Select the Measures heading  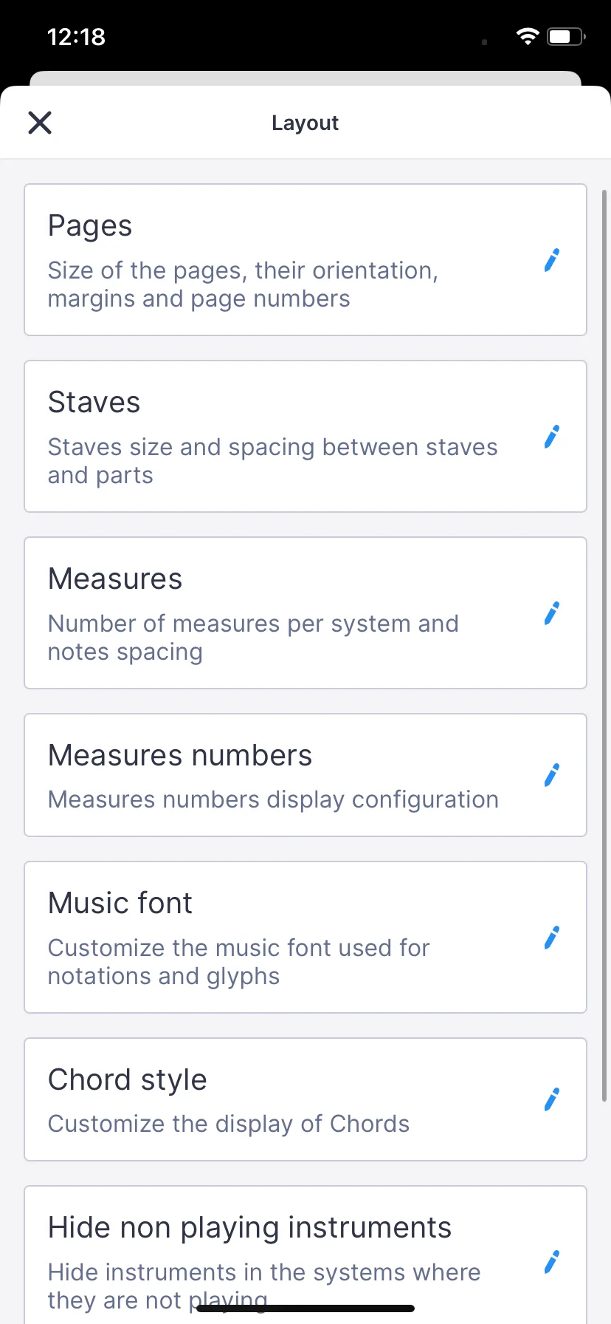[114, 579]
